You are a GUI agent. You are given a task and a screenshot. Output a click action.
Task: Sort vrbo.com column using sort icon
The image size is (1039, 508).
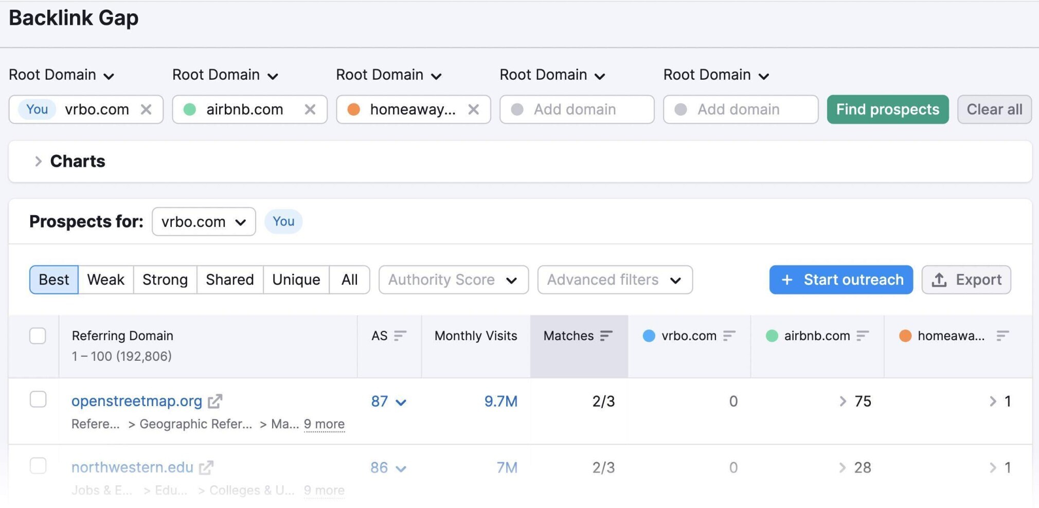(x=729, y=336)
